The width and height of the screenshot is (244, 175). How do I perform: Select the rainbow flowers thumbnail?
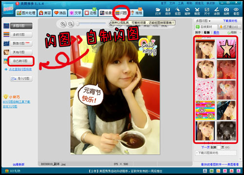205,110
